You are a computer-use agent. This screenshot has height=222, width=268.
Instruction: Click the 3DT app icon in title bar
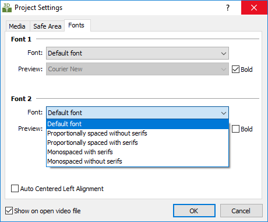click(x=7, y=8)
